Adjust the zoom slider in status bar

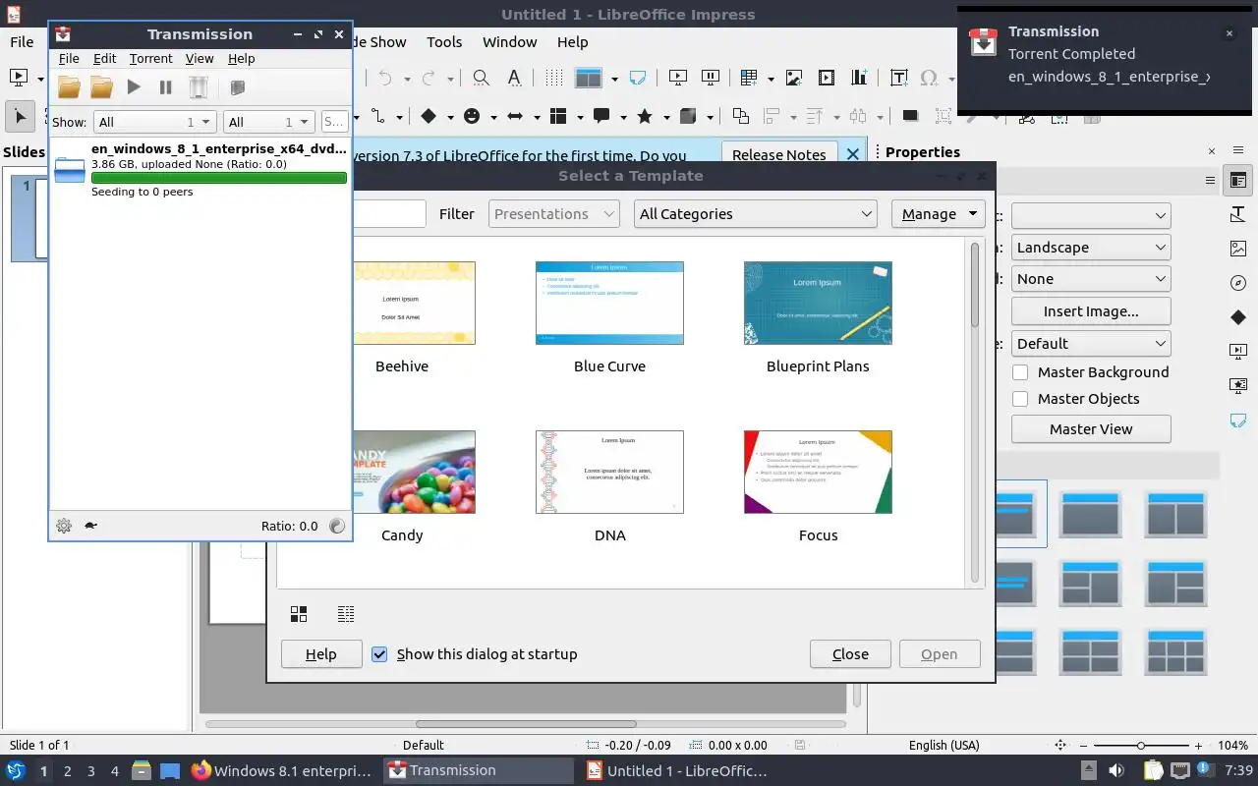(1140, 746)
